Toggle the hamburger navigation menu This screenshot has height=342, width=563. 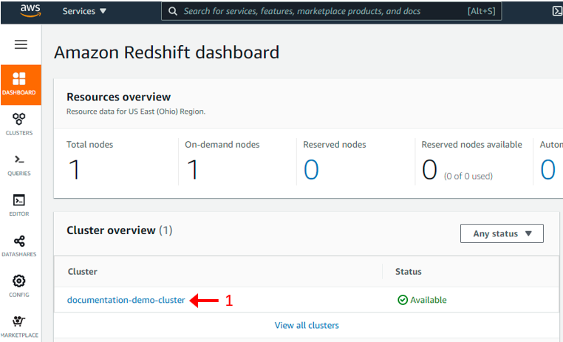point(21,44)
